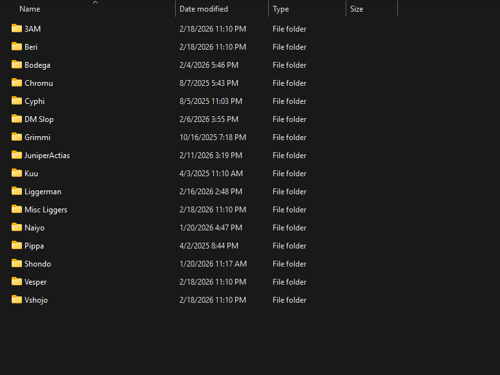The image size is (500, 375).
Task: Click File folder type in Kuu row
Action: (x=289, y=174)
